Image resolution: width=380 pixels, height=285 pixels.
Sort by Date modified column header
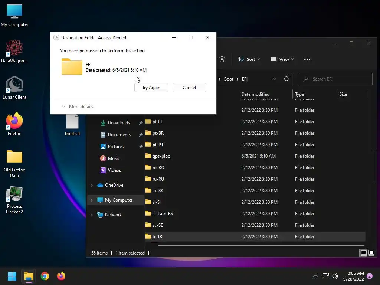pyautogui.click(x=266, y=94)
